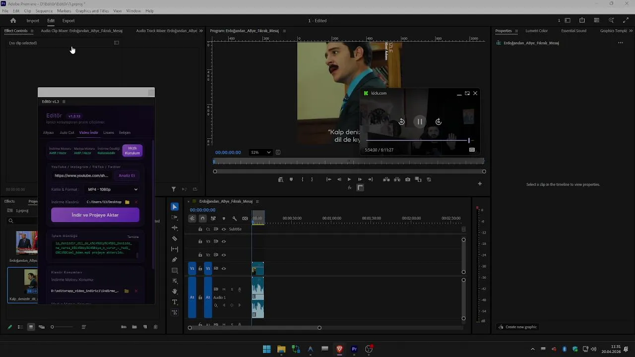Open Program Monitor zoom level 52% dropdown
The image size is (635, 357).
click(x=261, y=152)
